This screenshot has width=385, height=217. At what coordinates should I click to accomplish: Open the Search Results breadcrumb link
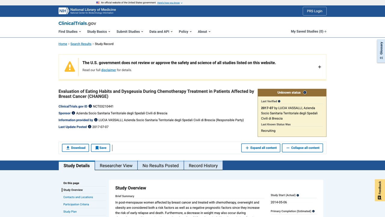[x=81, y=44]
